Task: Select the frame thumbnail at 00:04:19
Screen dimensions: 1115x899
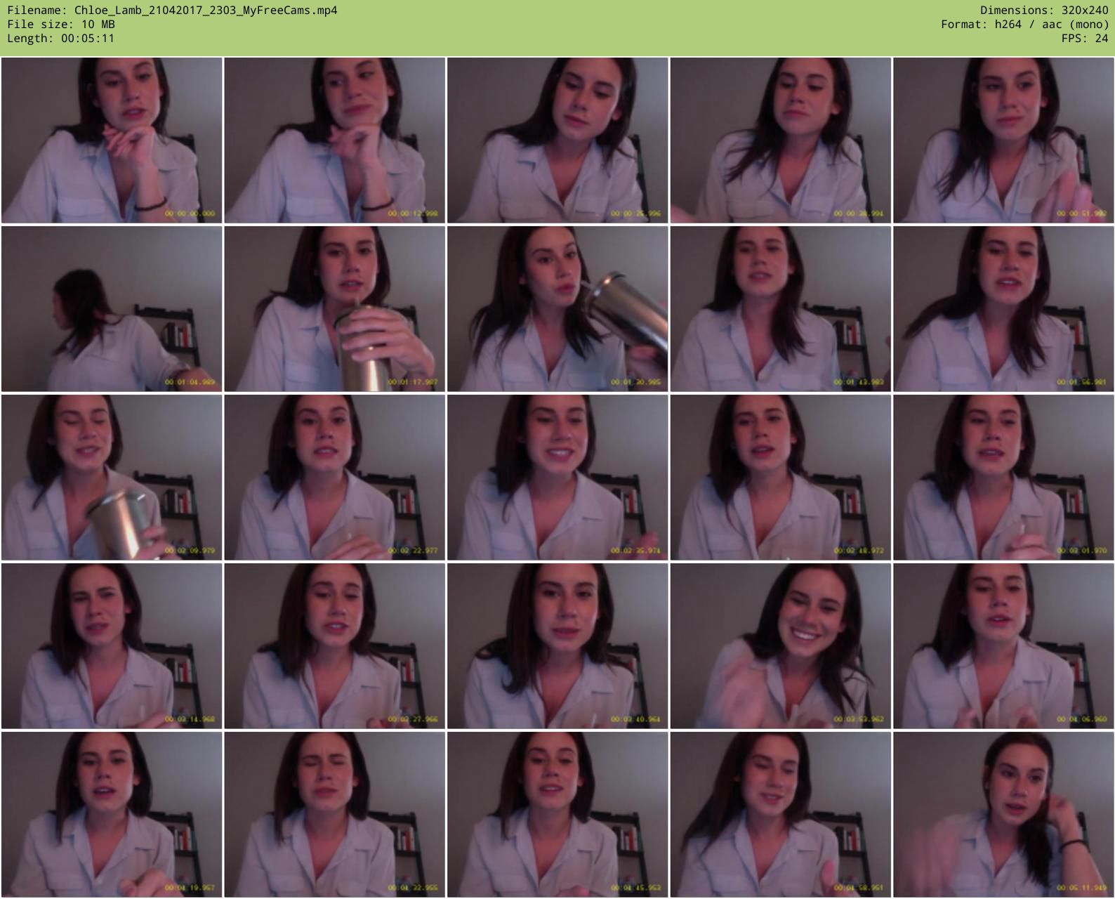Action: click(112, 815)
